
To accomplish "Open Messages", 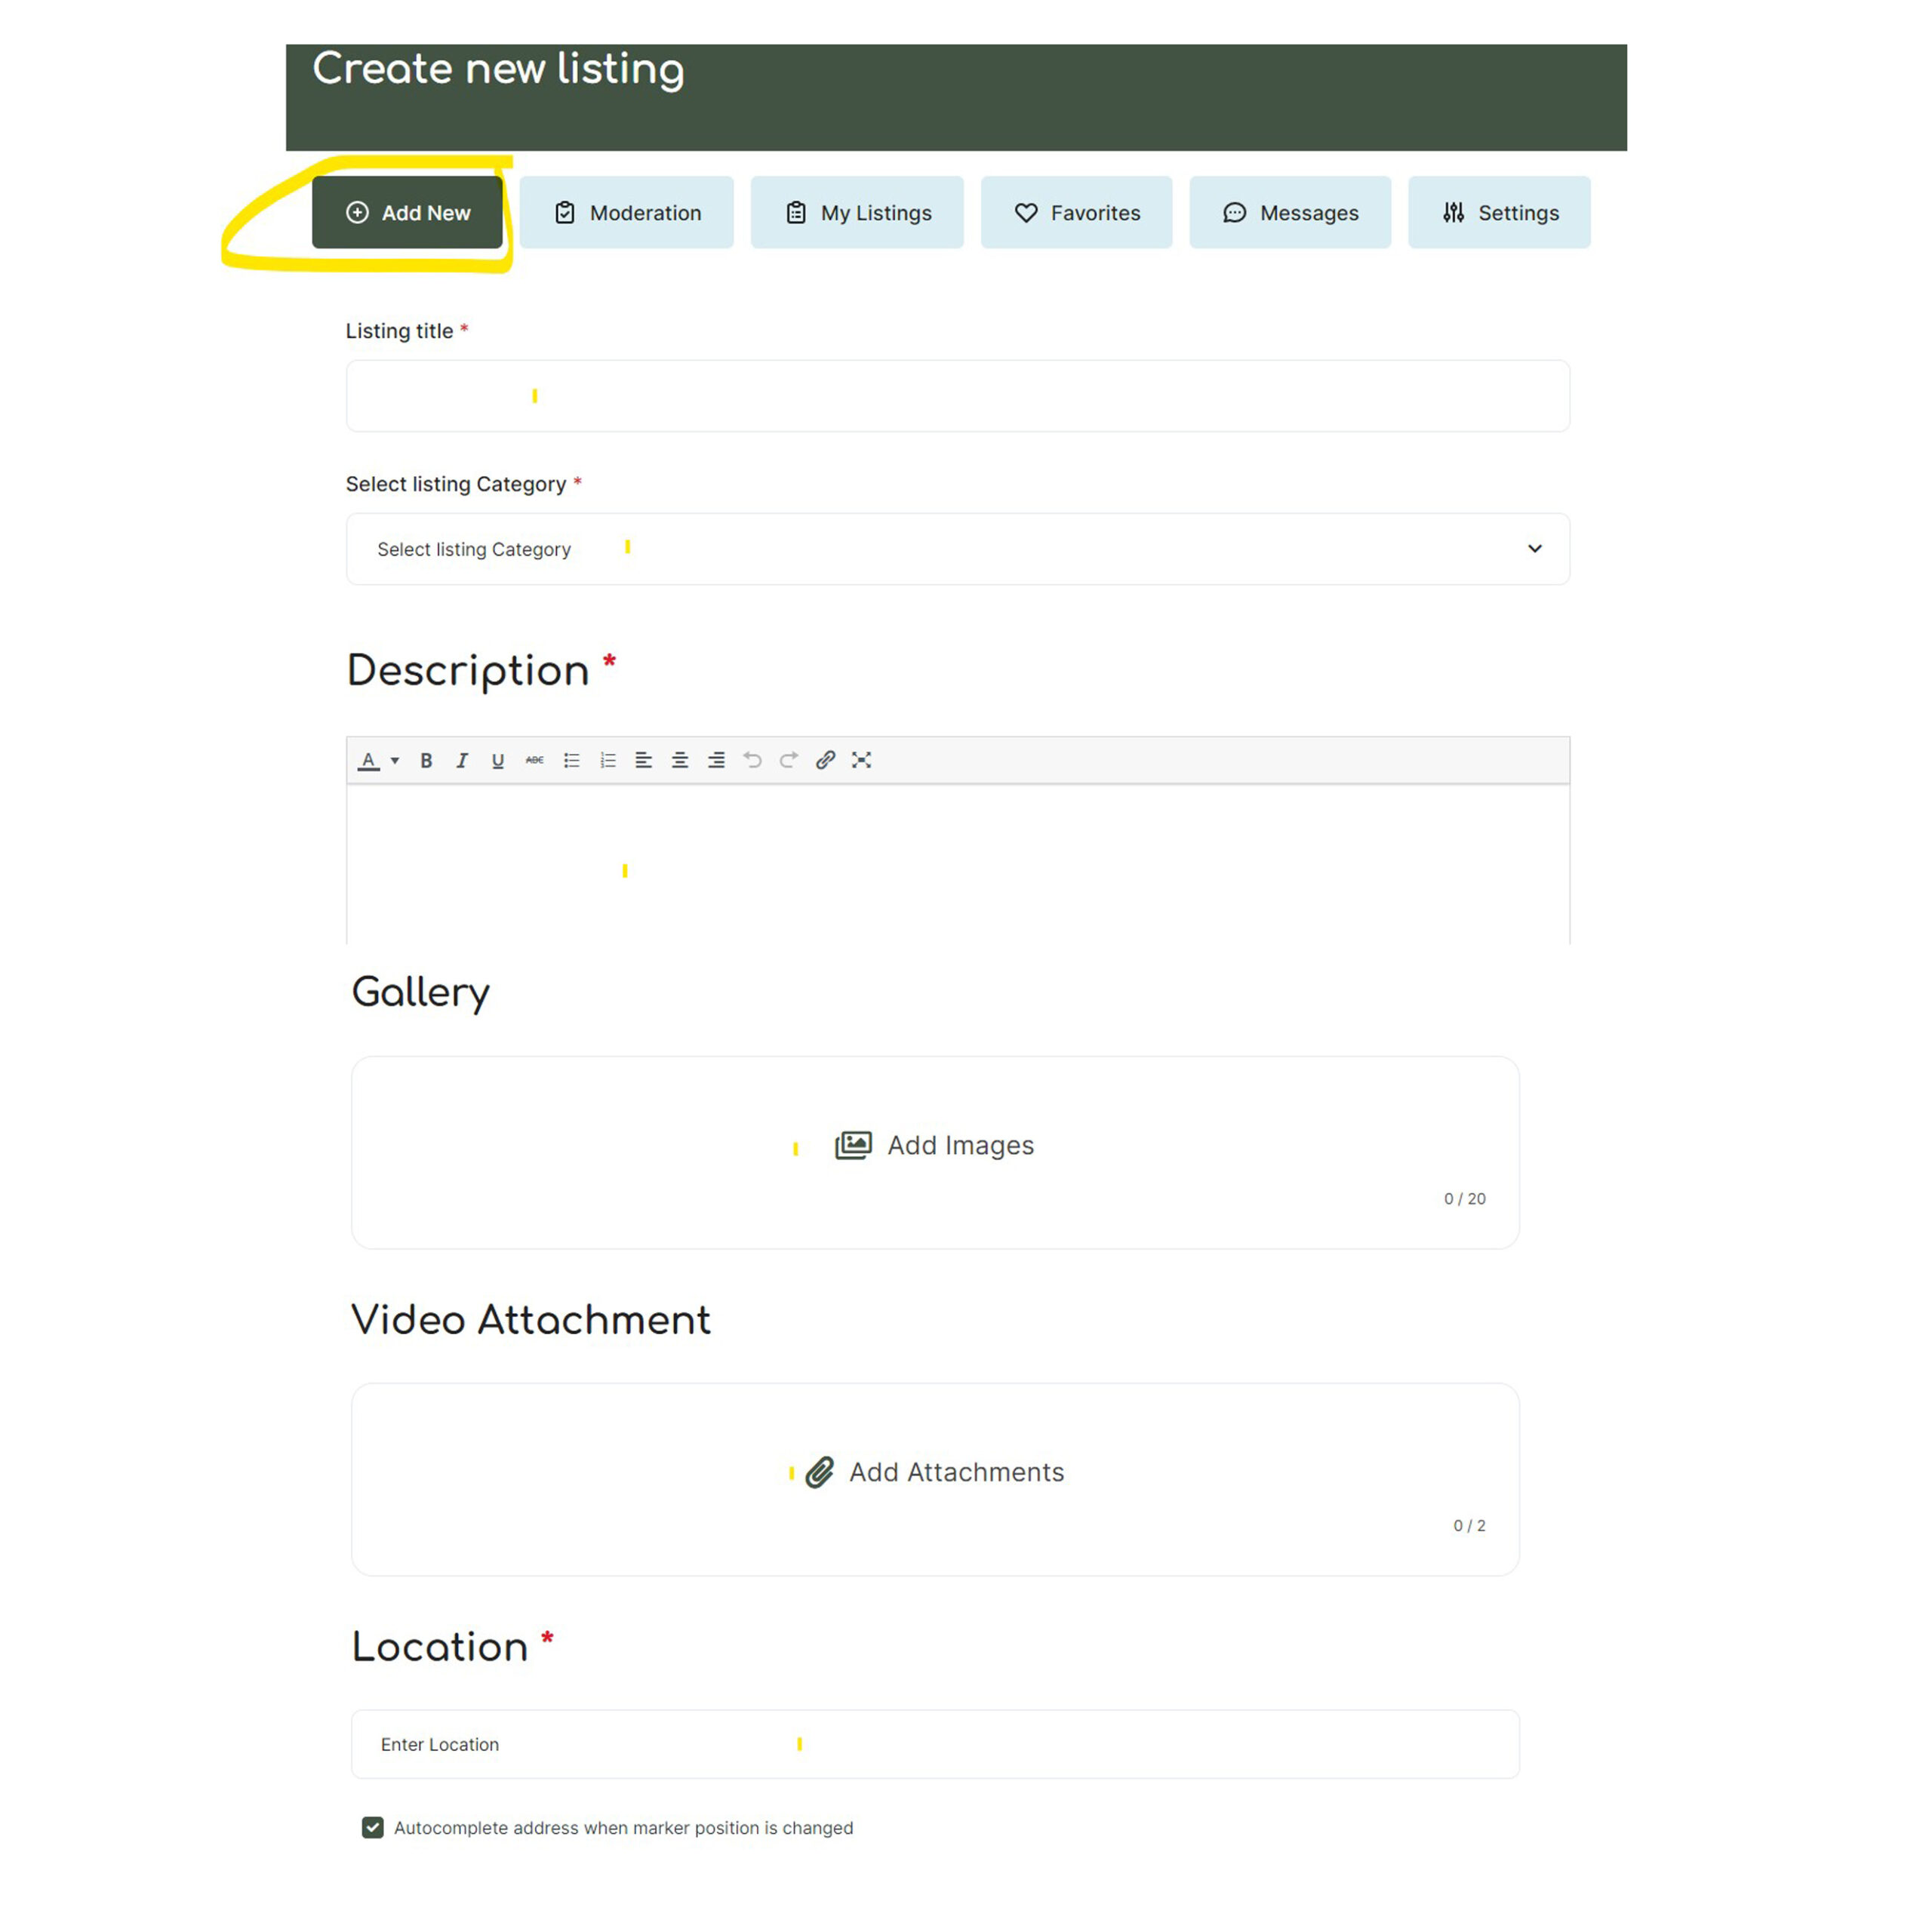I will pyautogui.click(x=1290, y=212).
